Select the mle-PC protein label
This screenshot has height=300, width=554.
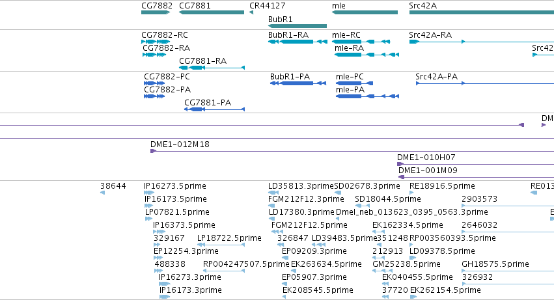pyautogui.click(x=350, y=77)
